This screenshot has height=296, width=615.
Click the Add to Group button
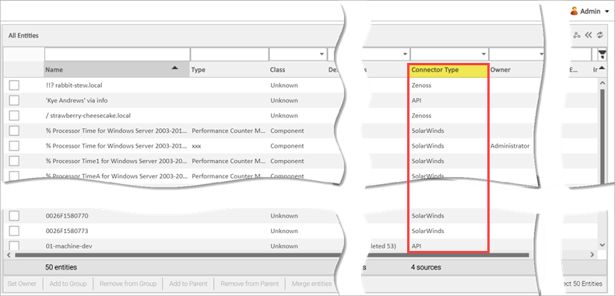(x=68, y=284)
